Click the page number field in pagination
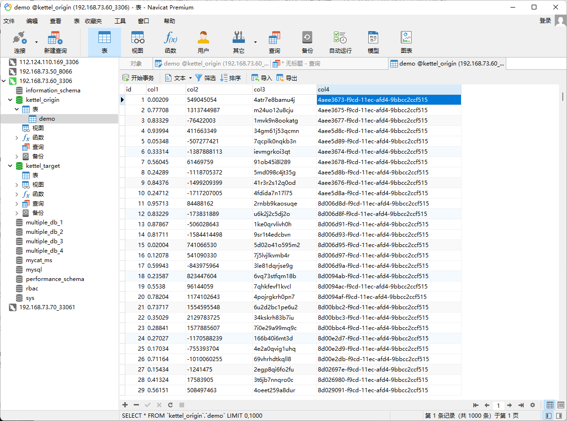The height and width of the screenshot is (421, 567). point(498,405)
